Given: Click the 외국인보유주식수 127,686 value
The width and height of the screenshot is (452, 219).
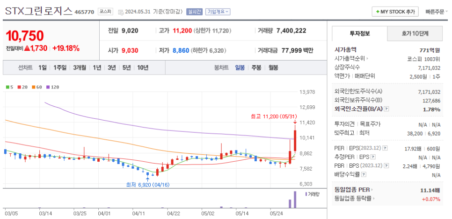Looking at the screenshot, I should tap(430, 100).
